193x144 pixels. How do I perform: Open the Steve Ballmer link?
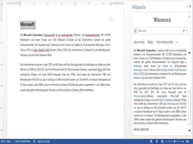[x=178, y=88]
